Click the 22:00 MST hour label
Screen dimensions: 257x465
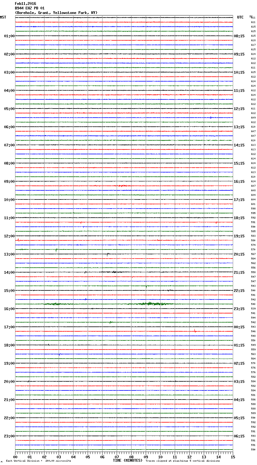click(9, 418)
